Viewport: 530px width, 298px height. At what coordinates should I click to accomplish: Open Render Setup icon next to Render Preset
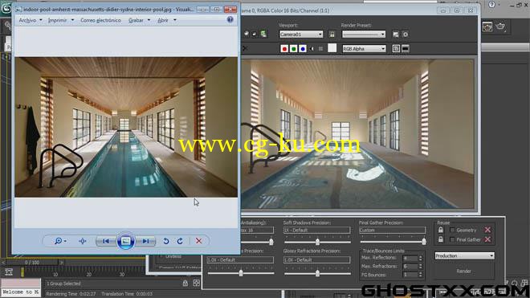point(396,35)
